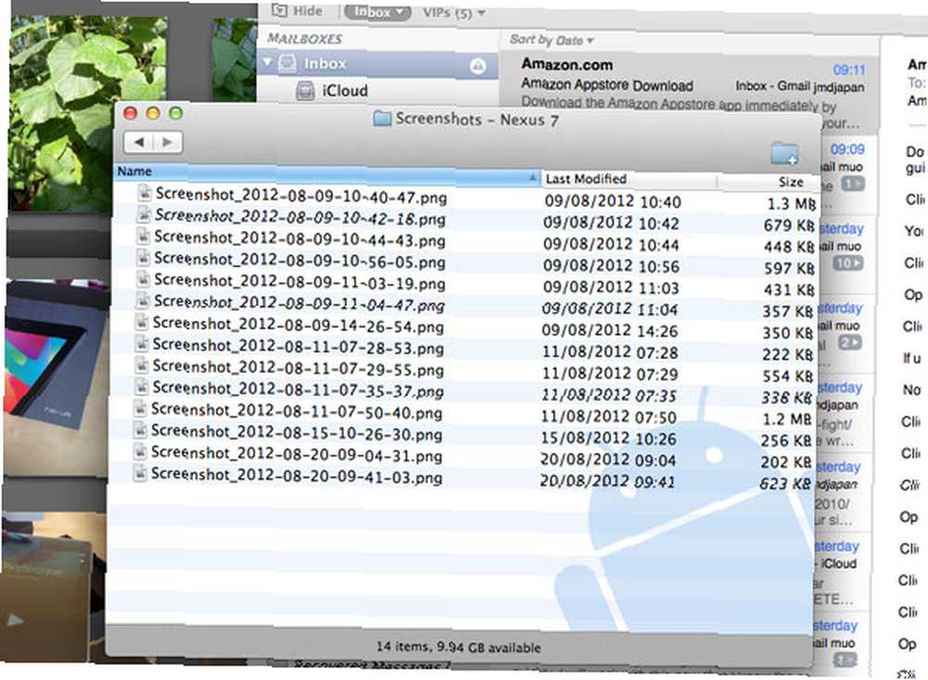The height and width of the screenshot is (680, 928).
Task: Click the 597 KB file size value
Action: tap(789, 269)
